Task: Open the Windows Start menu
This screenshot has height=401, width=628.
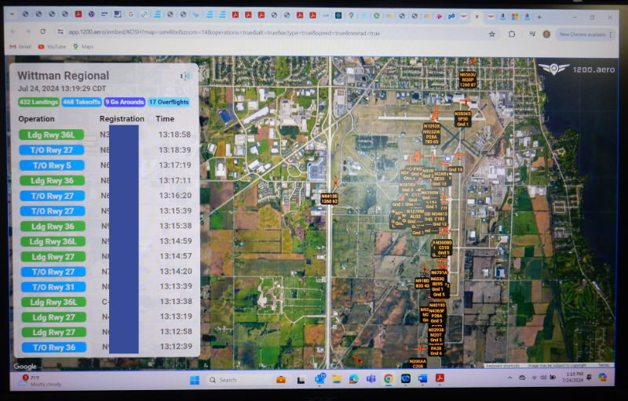Action: tap(195, 379)
